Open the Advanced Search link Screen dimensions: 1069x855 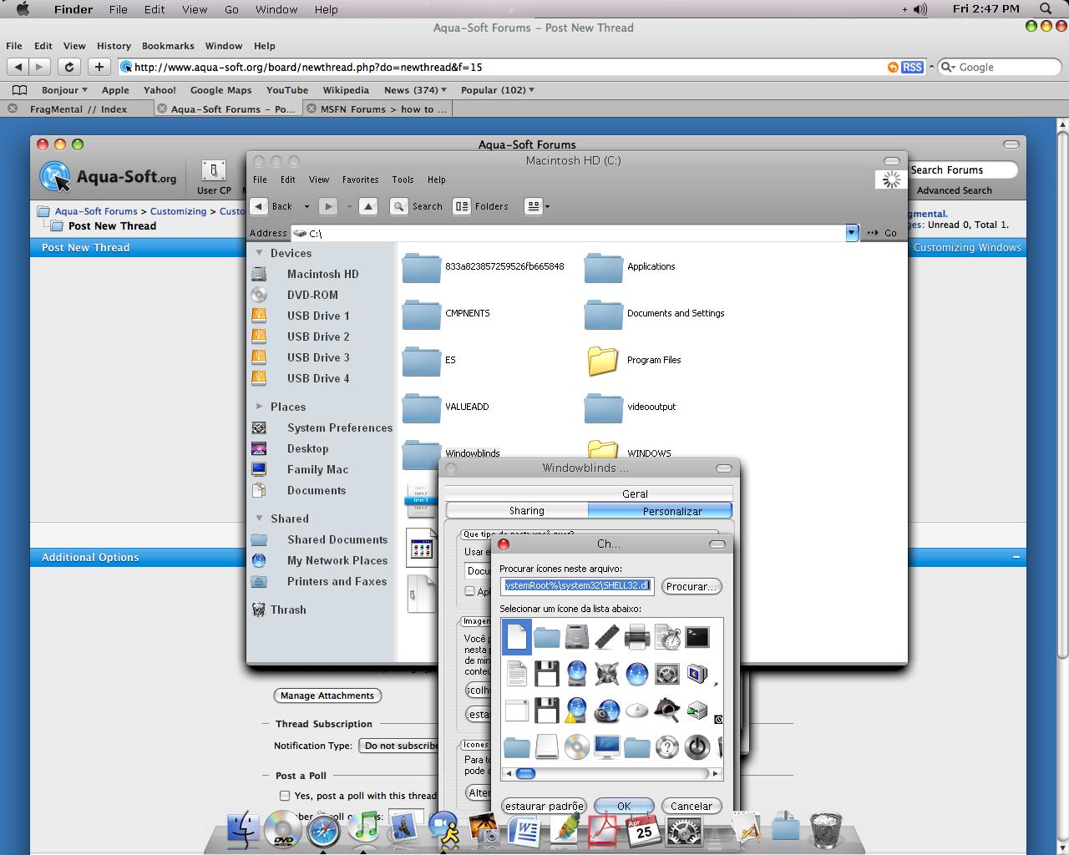pos(954,190)
